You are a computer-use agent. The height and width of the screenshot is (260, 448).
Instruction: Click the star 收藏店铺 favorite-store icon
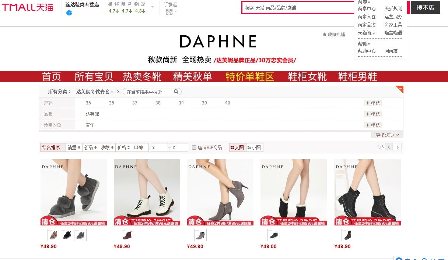click(x=325, y=35)
